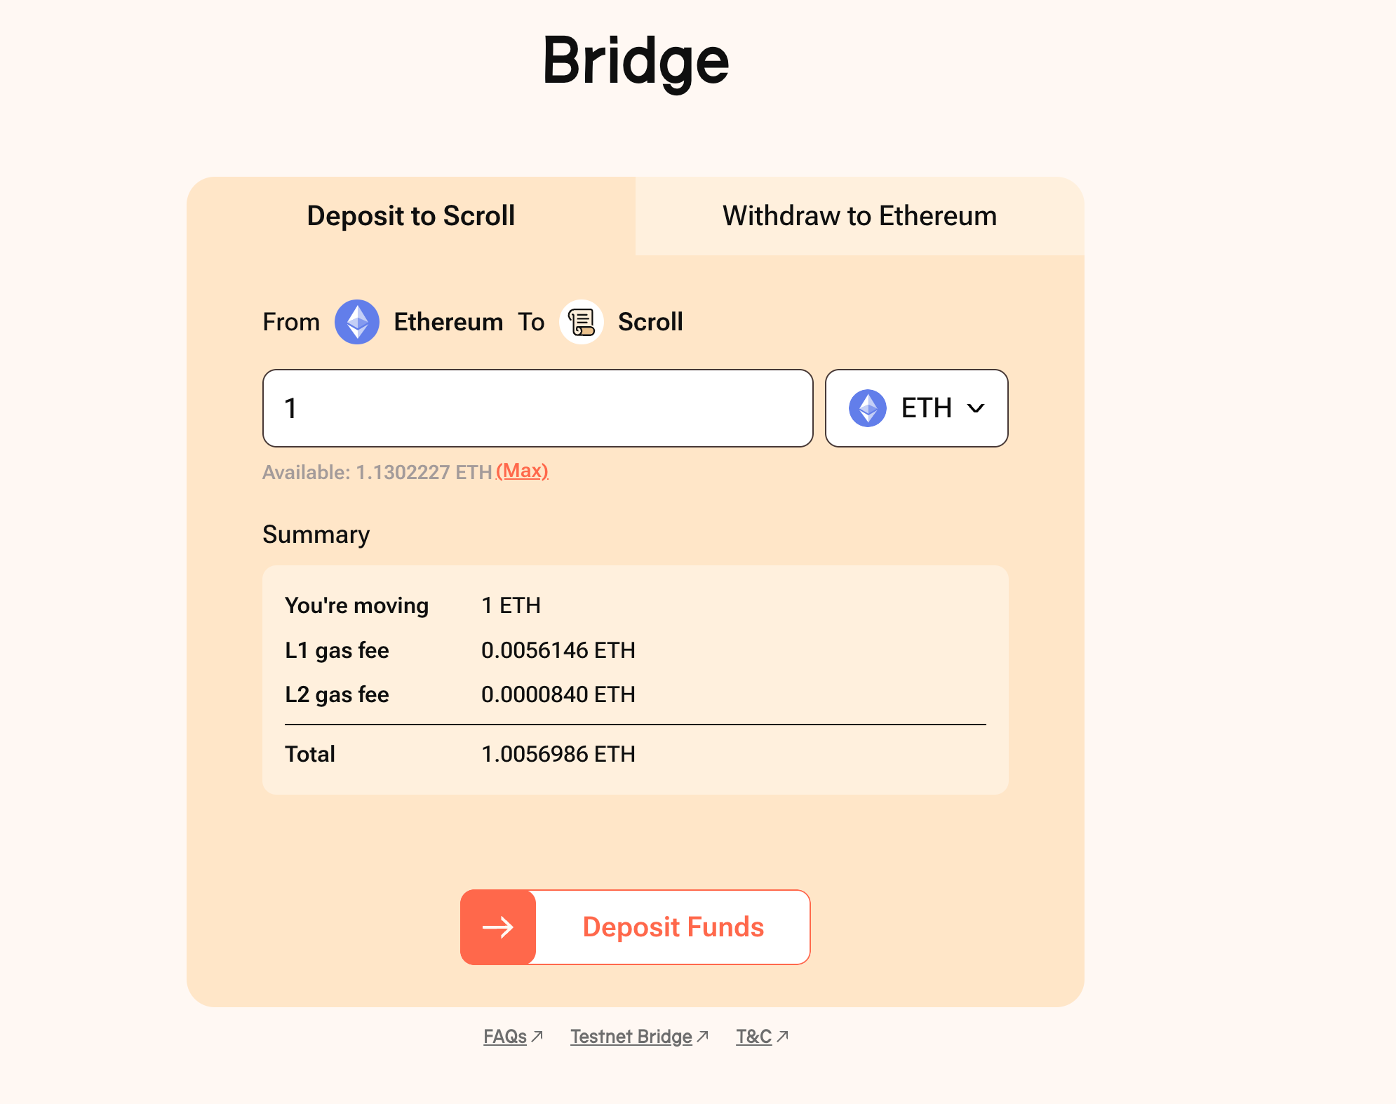Click the external arrow beside T&C

pyautogui.click(x=783, y=1036)
